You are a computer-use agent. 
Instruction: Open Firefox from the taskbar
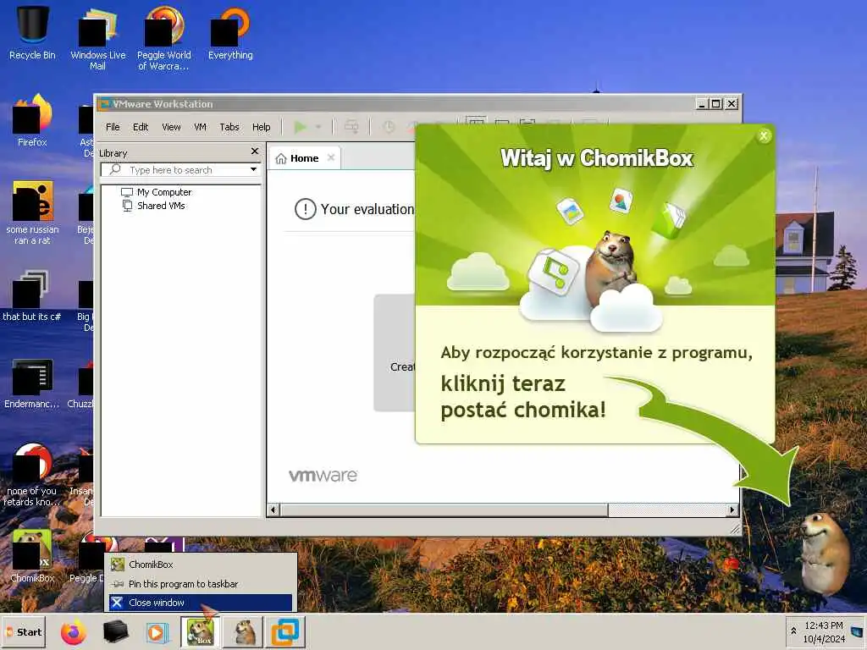coord(74,632)
